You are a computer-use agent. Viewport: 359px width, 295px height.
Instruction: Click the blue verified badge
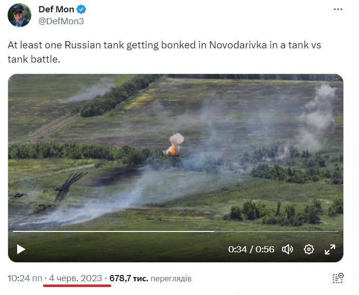point(81,9)
